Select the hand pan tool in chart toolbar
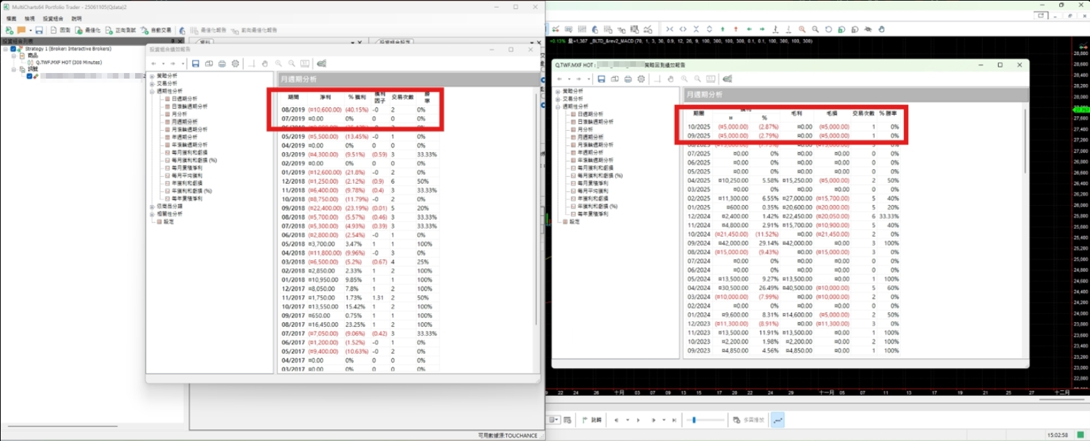 click(881, 29)
